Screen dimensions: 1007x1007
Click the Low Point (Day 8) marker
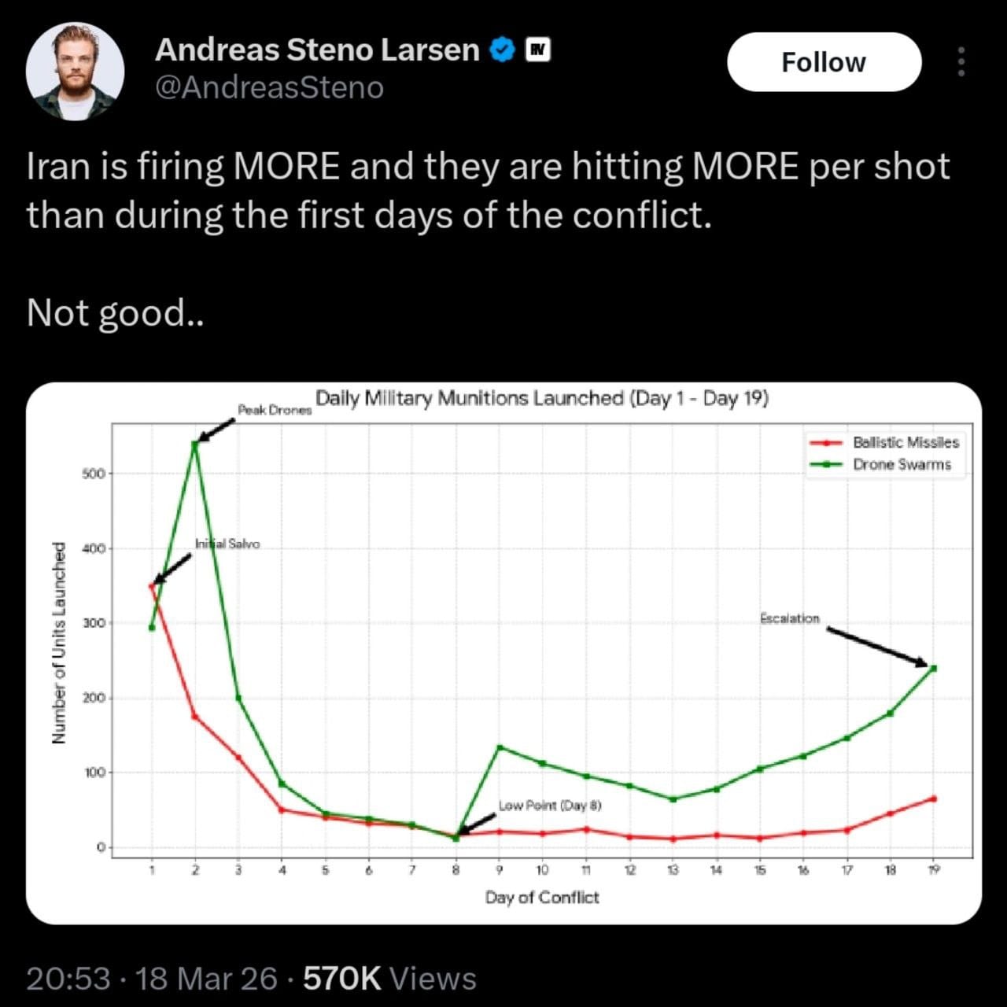[x=456, y=837]
